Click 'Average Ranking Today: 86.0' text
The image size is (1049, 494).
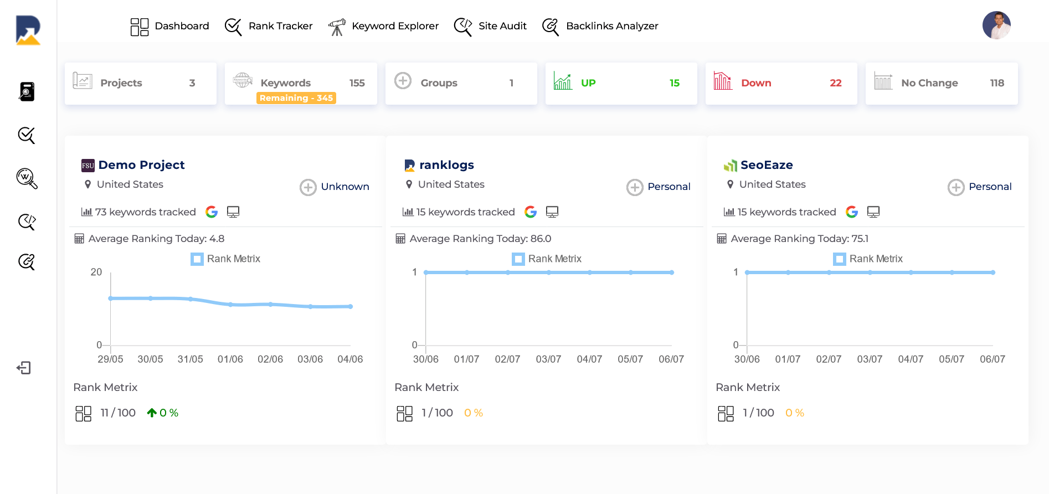[x=480, y=239]
